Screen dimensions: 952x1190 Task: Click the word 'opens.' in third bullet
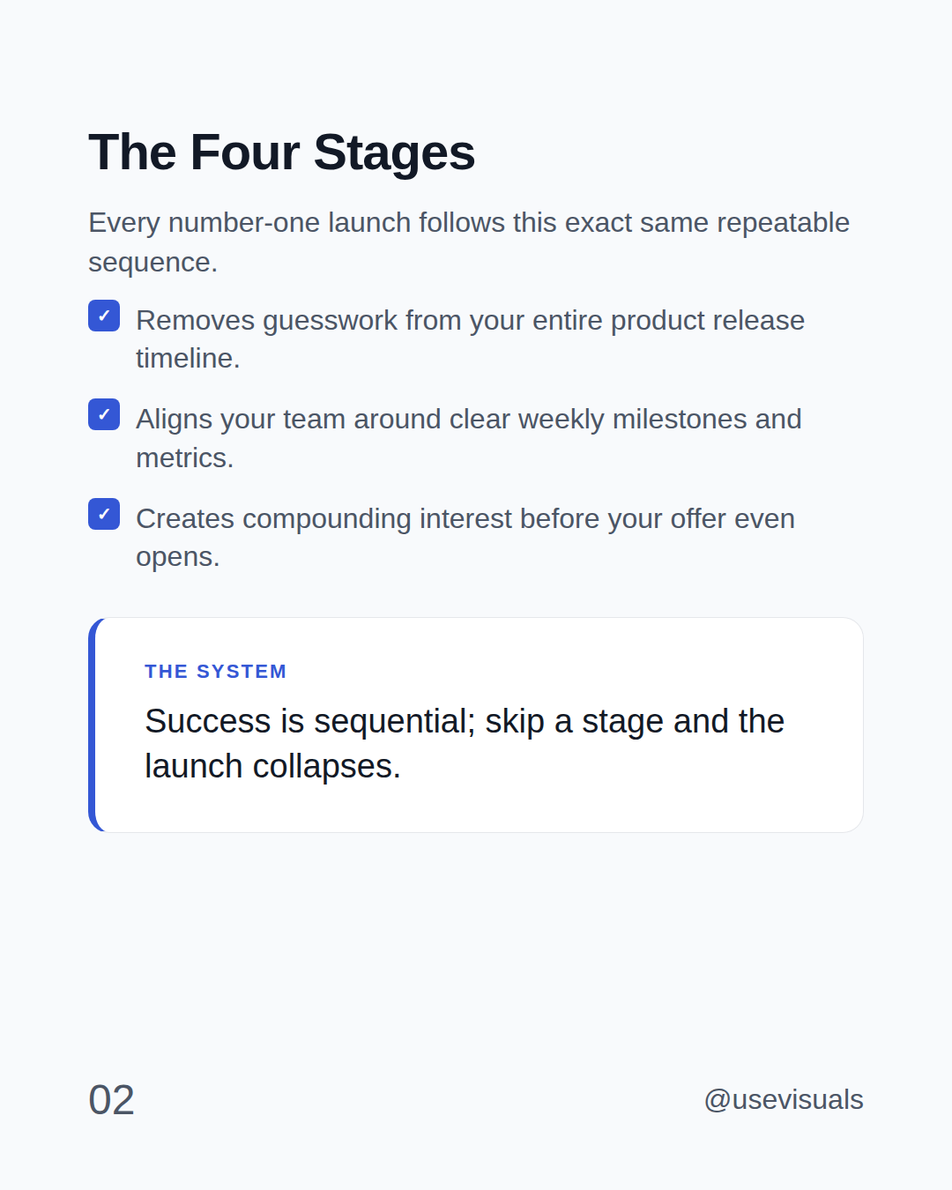coord(178,557)
